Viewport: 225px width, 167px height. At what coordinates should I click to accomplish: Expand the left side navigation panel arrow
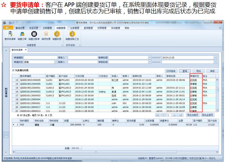(x=6, y=51)
